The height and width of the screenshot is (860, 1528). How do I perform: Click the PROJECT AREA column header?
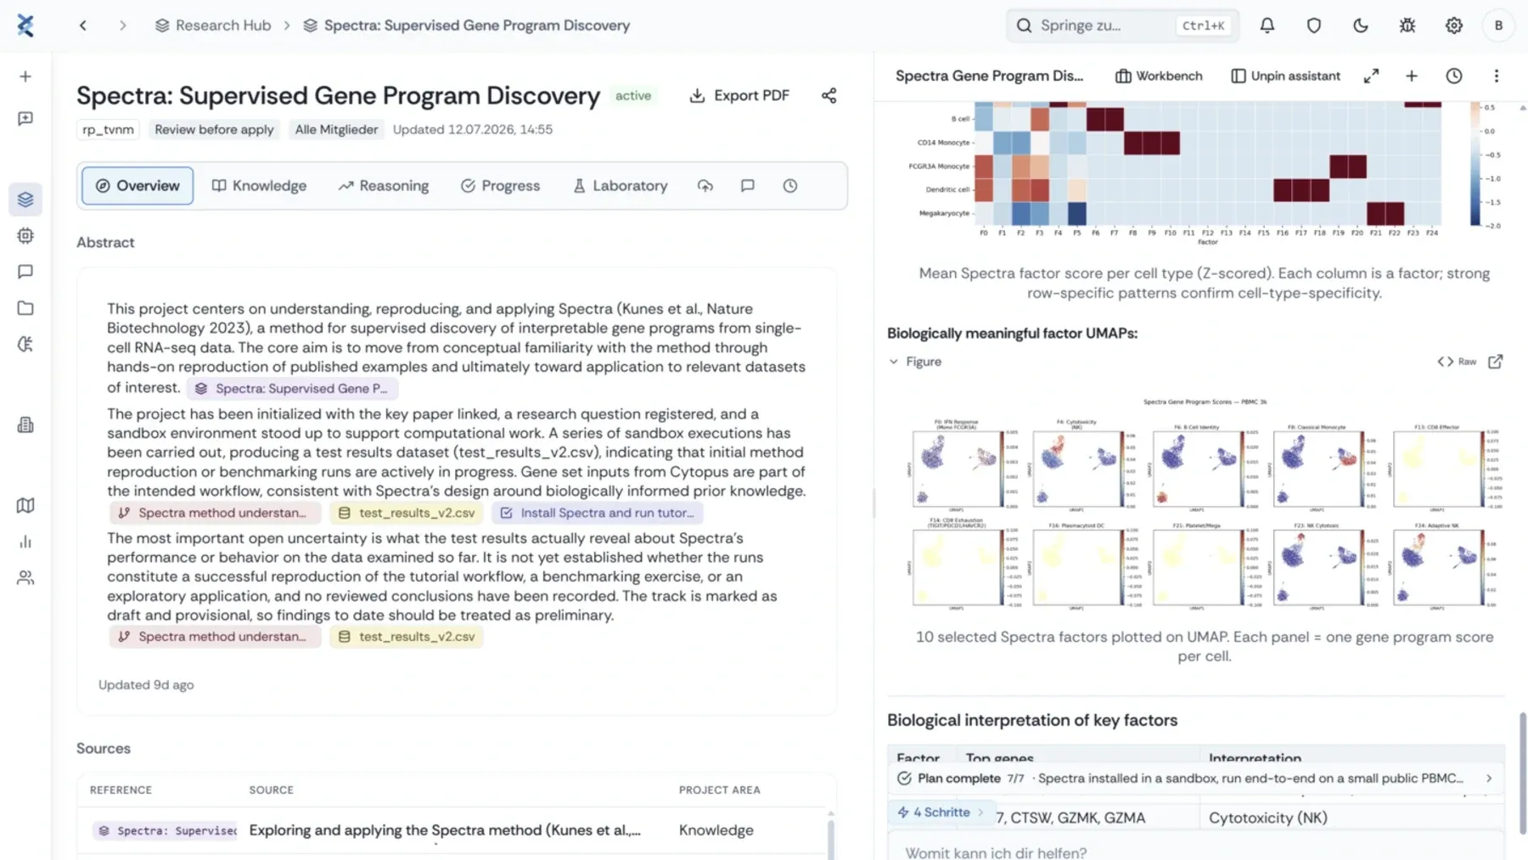point(719,790)
